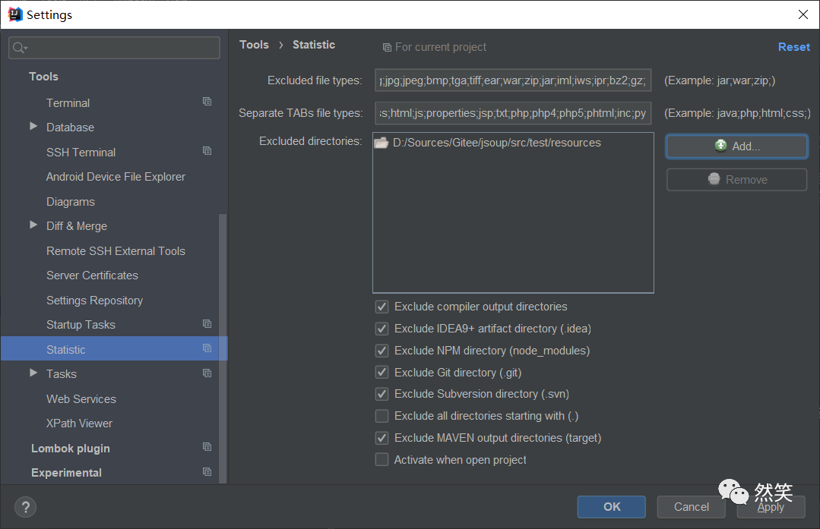The image size is (820, 529).
Task: Expand the Database tree node
Action: 33,127
